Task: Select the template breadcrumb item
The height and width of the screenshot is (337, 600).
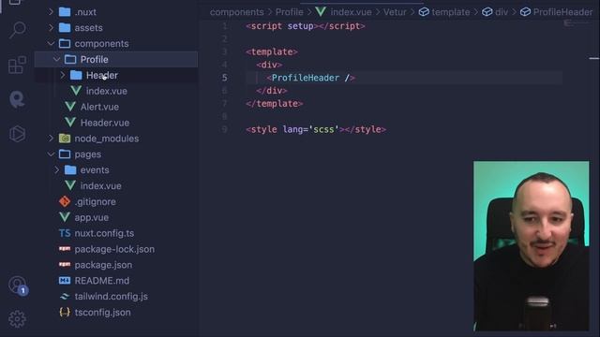Action: point(443,12)
